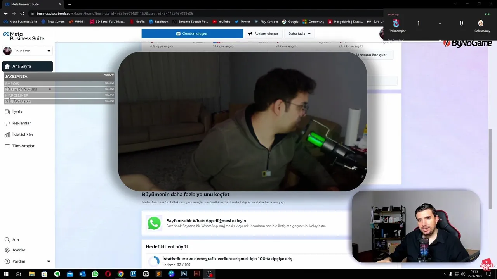Reload the page with refresh icon
The image size is (497, 279).
pyautogui.click(x=23, y=13)
